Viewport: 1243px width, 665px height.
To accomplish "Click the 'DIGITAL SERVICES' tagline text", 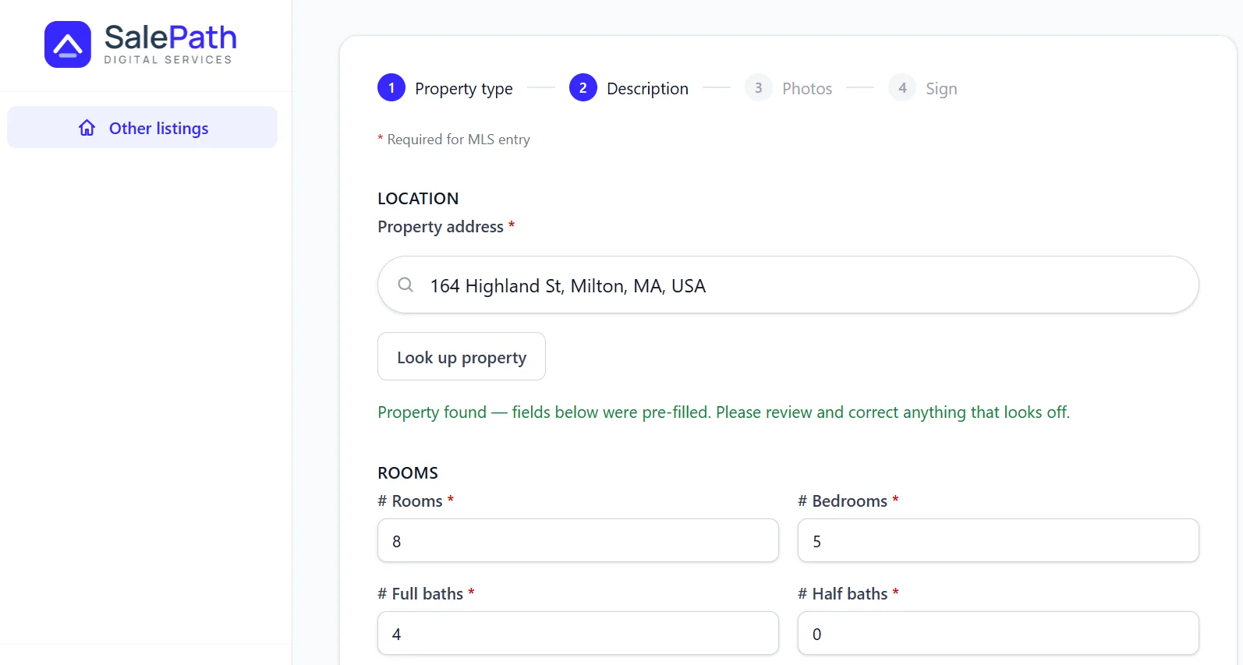I will (168, 60).
